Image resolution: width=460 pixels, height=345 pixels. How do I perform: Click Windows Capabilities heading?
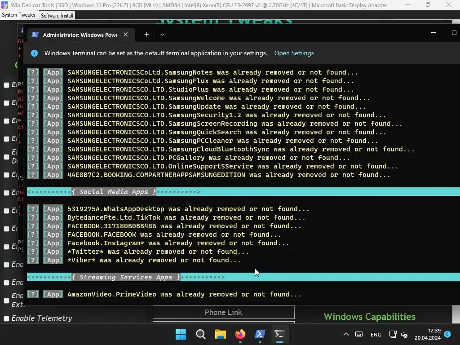pos(369,317)
